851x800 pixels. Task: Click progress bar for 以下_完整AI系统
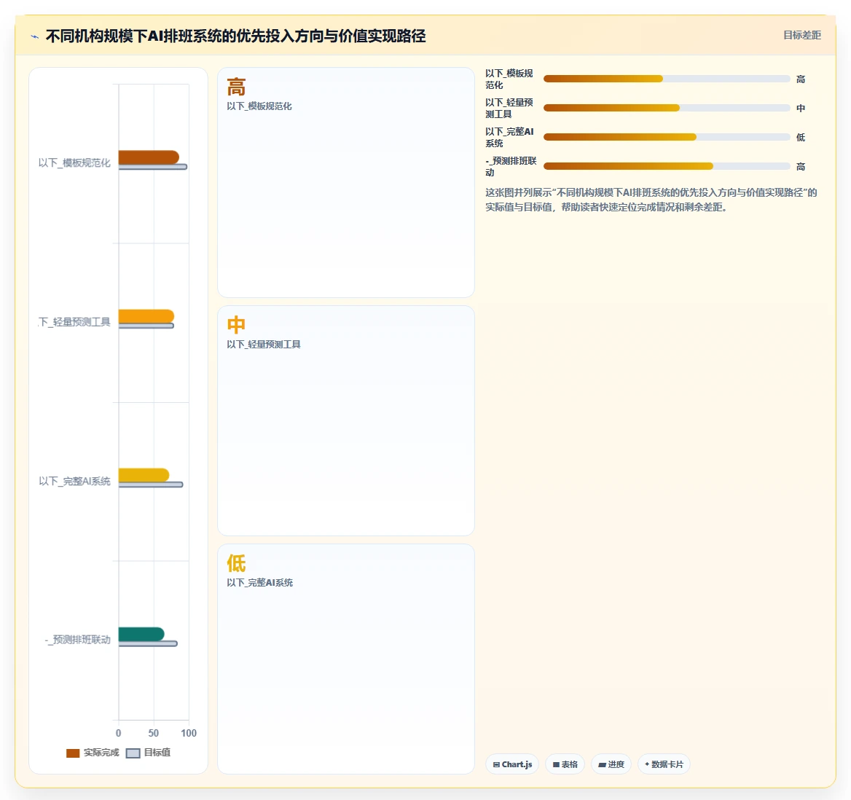[x=667, y=137]
